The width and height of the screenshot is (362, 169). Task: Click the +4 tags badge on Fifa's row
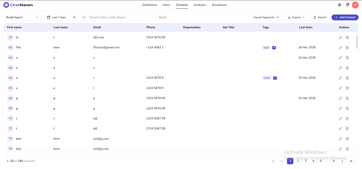coord(274,48)
